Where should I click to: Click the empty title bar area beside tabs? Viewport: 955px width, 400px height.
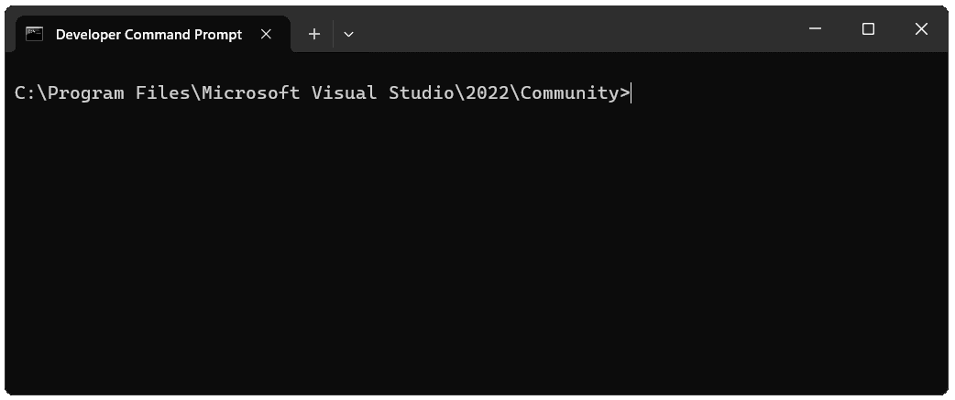point(568,29)
